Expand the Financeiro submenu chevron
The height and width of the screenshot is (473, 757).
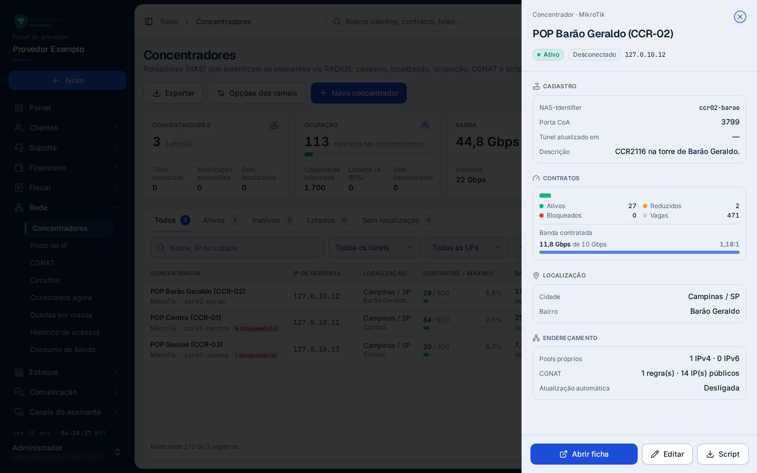coord(116,168)
